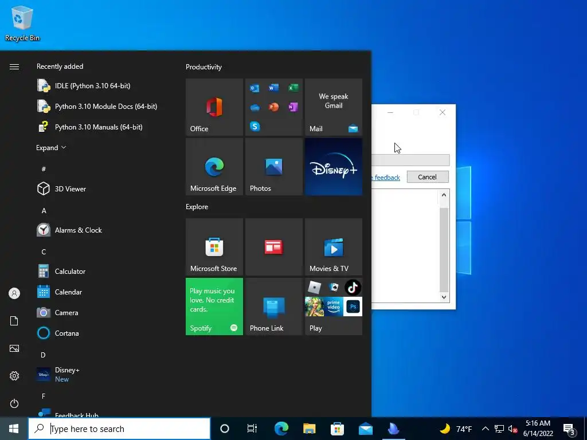Open Documents from Start sidebar
Image resolution: width=587 pixels, height=440 pixels.
tap(14, 321)
